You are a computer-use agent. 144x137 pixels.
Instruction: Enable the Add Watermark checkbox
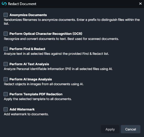tap(6, 109)
